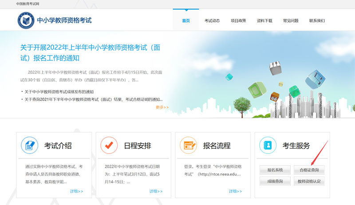
Task: Click the 报名流程 form icon
Action: 188,145
